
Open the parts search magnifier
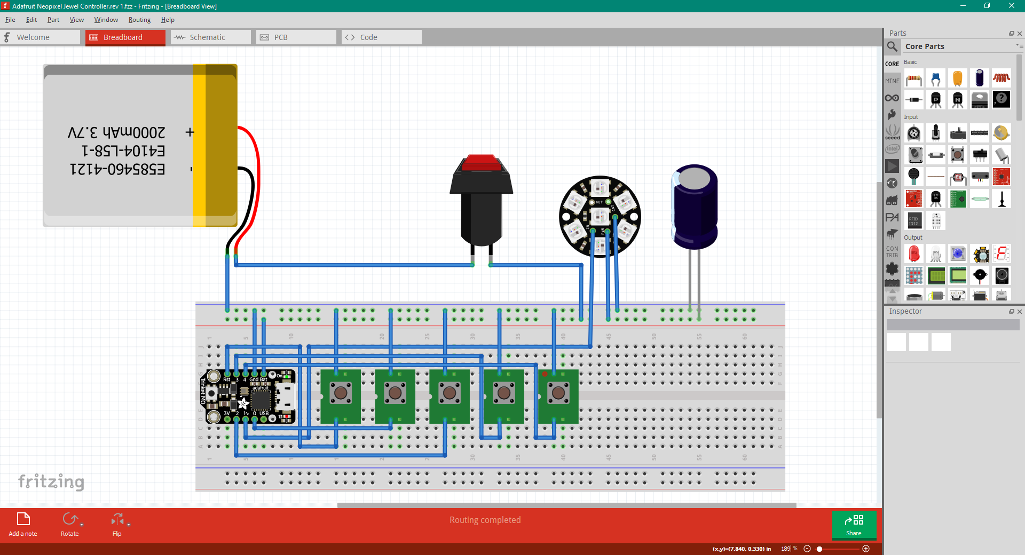(x=892, y=46)
